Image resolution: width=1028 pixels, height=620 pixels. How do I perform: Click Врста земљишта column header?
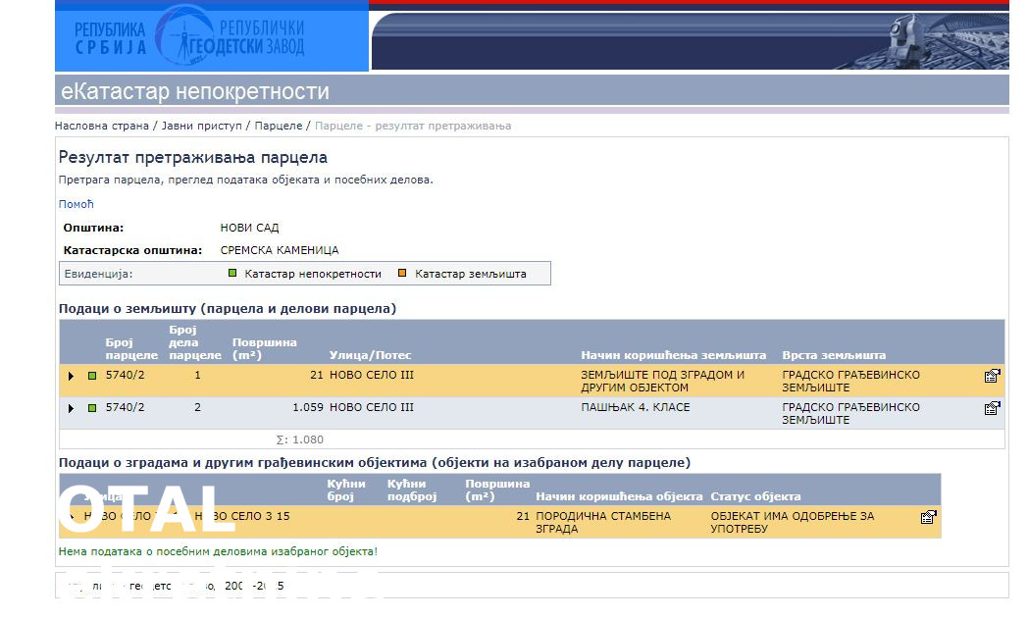[x=833, y=355]
